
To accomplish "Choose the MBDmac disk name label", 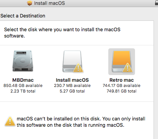I will pyautogui.click(x=23, y=80).
